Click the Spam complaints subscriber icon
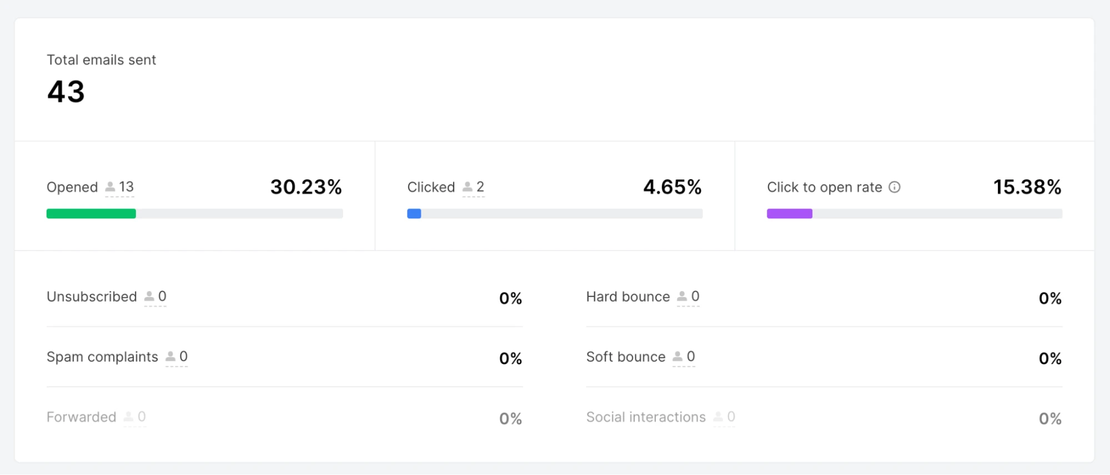The height and width of the screenshot is (475, 1110). click(170, 356)
